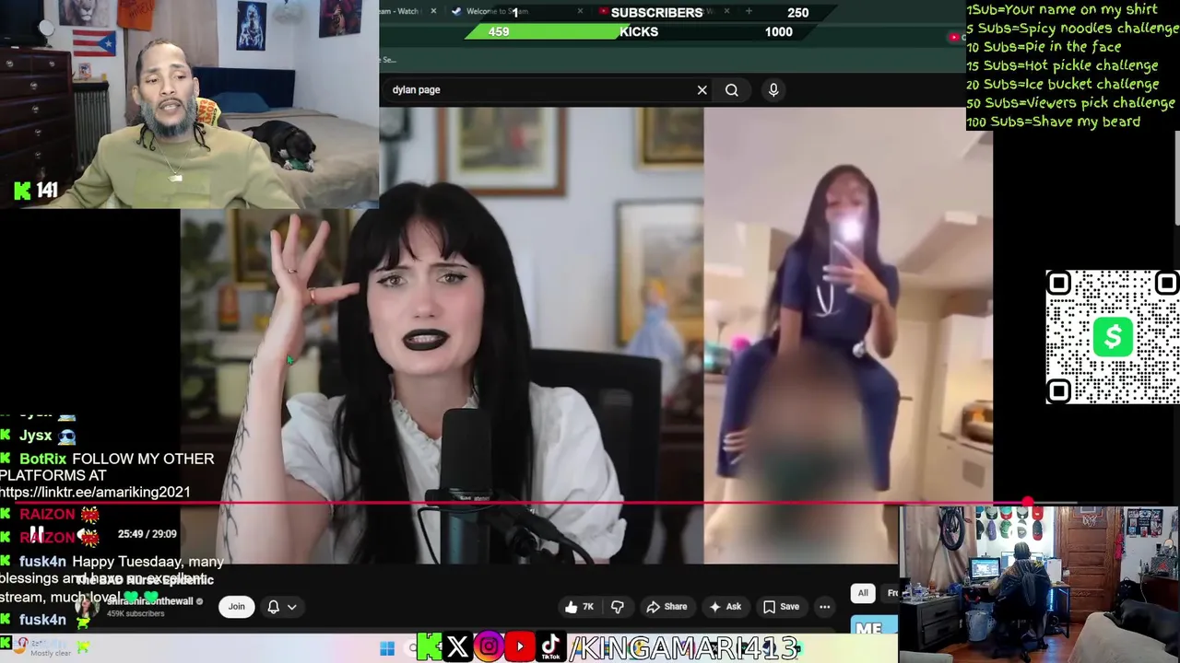Viewport: 1180px width, 663px height.
Task: Dislike the video with thumbs-down icon
Action: point(618,607)
